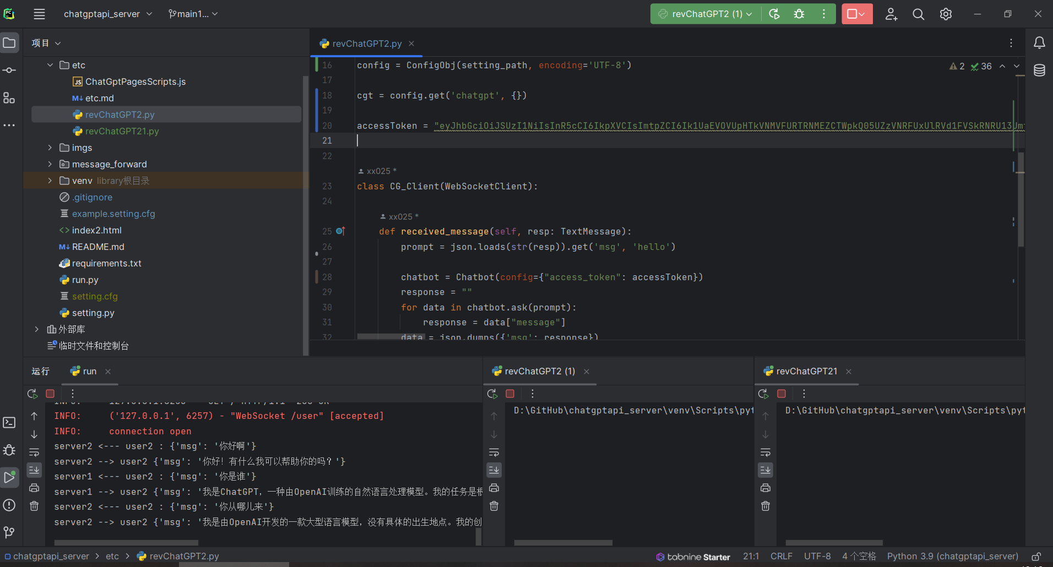Open the Notifications bell
Screen dimensions: 1053x567
pyautogui.click(x=1039, y=43)
